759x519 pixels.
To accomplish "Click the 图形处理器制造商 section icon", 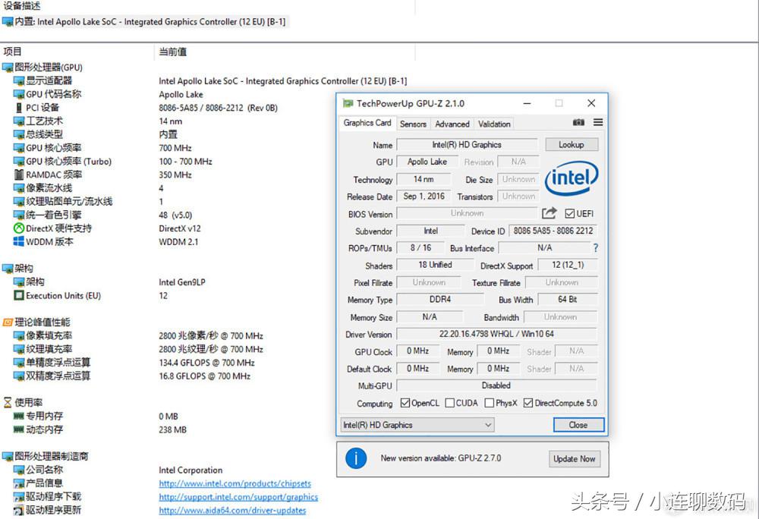I will (x=8, y=456).
